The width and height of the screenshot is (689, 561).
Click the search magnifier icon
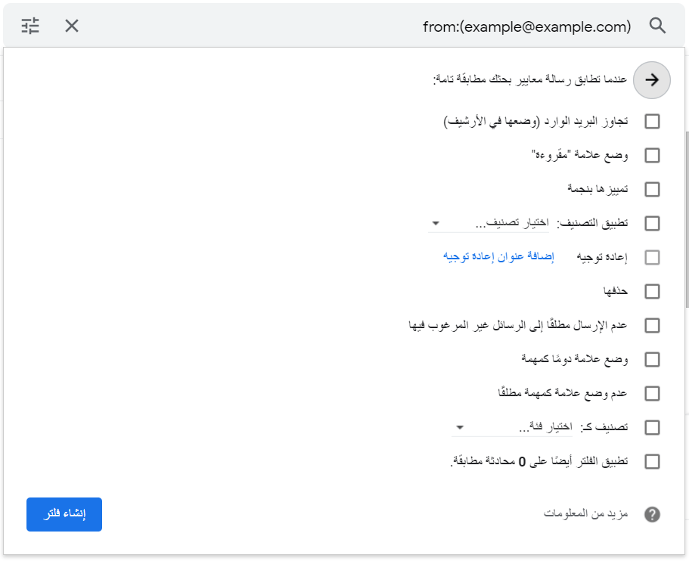click(x=657, y=26)
